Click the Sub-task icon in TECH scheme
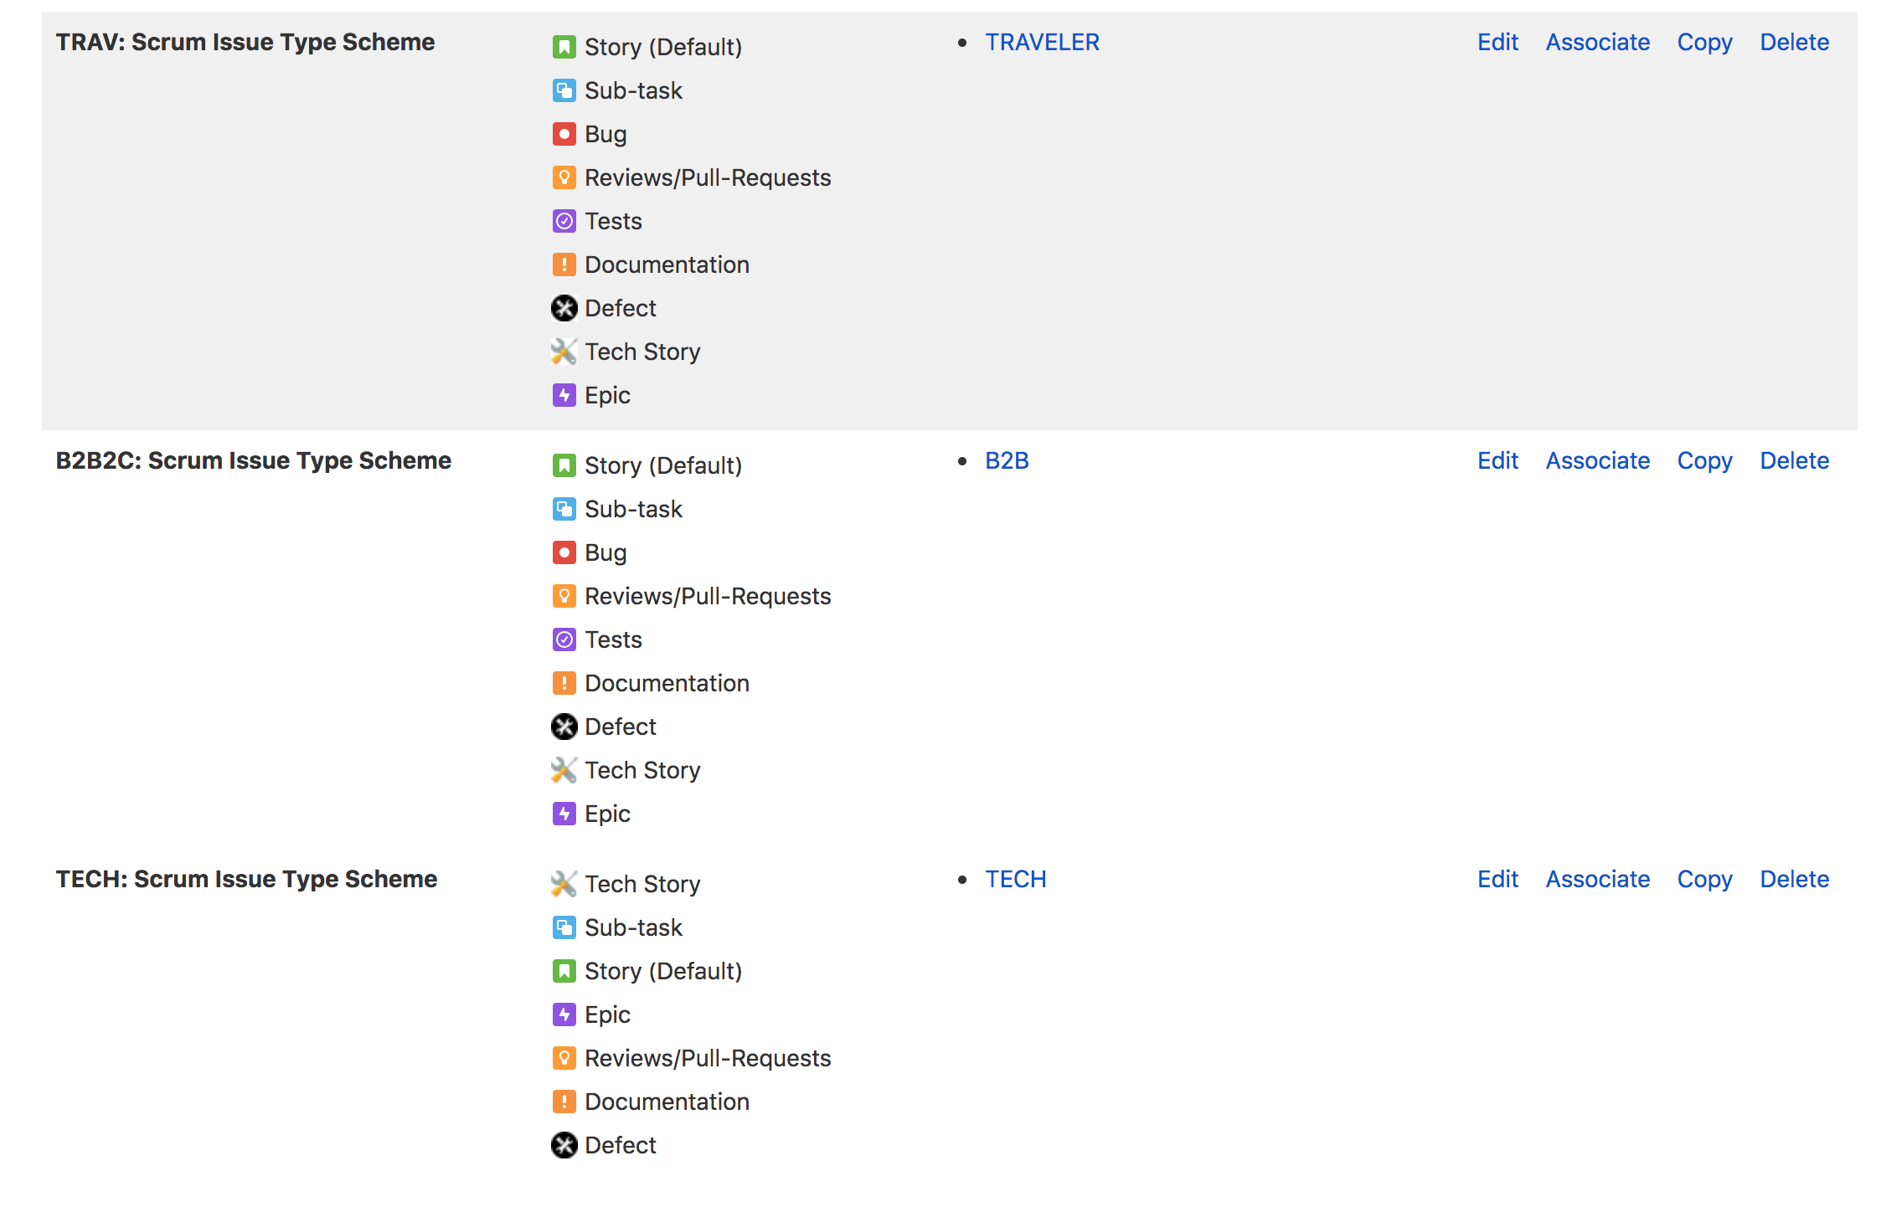The width and height of the screenshot is (1881, 1207). click(564, 927)
